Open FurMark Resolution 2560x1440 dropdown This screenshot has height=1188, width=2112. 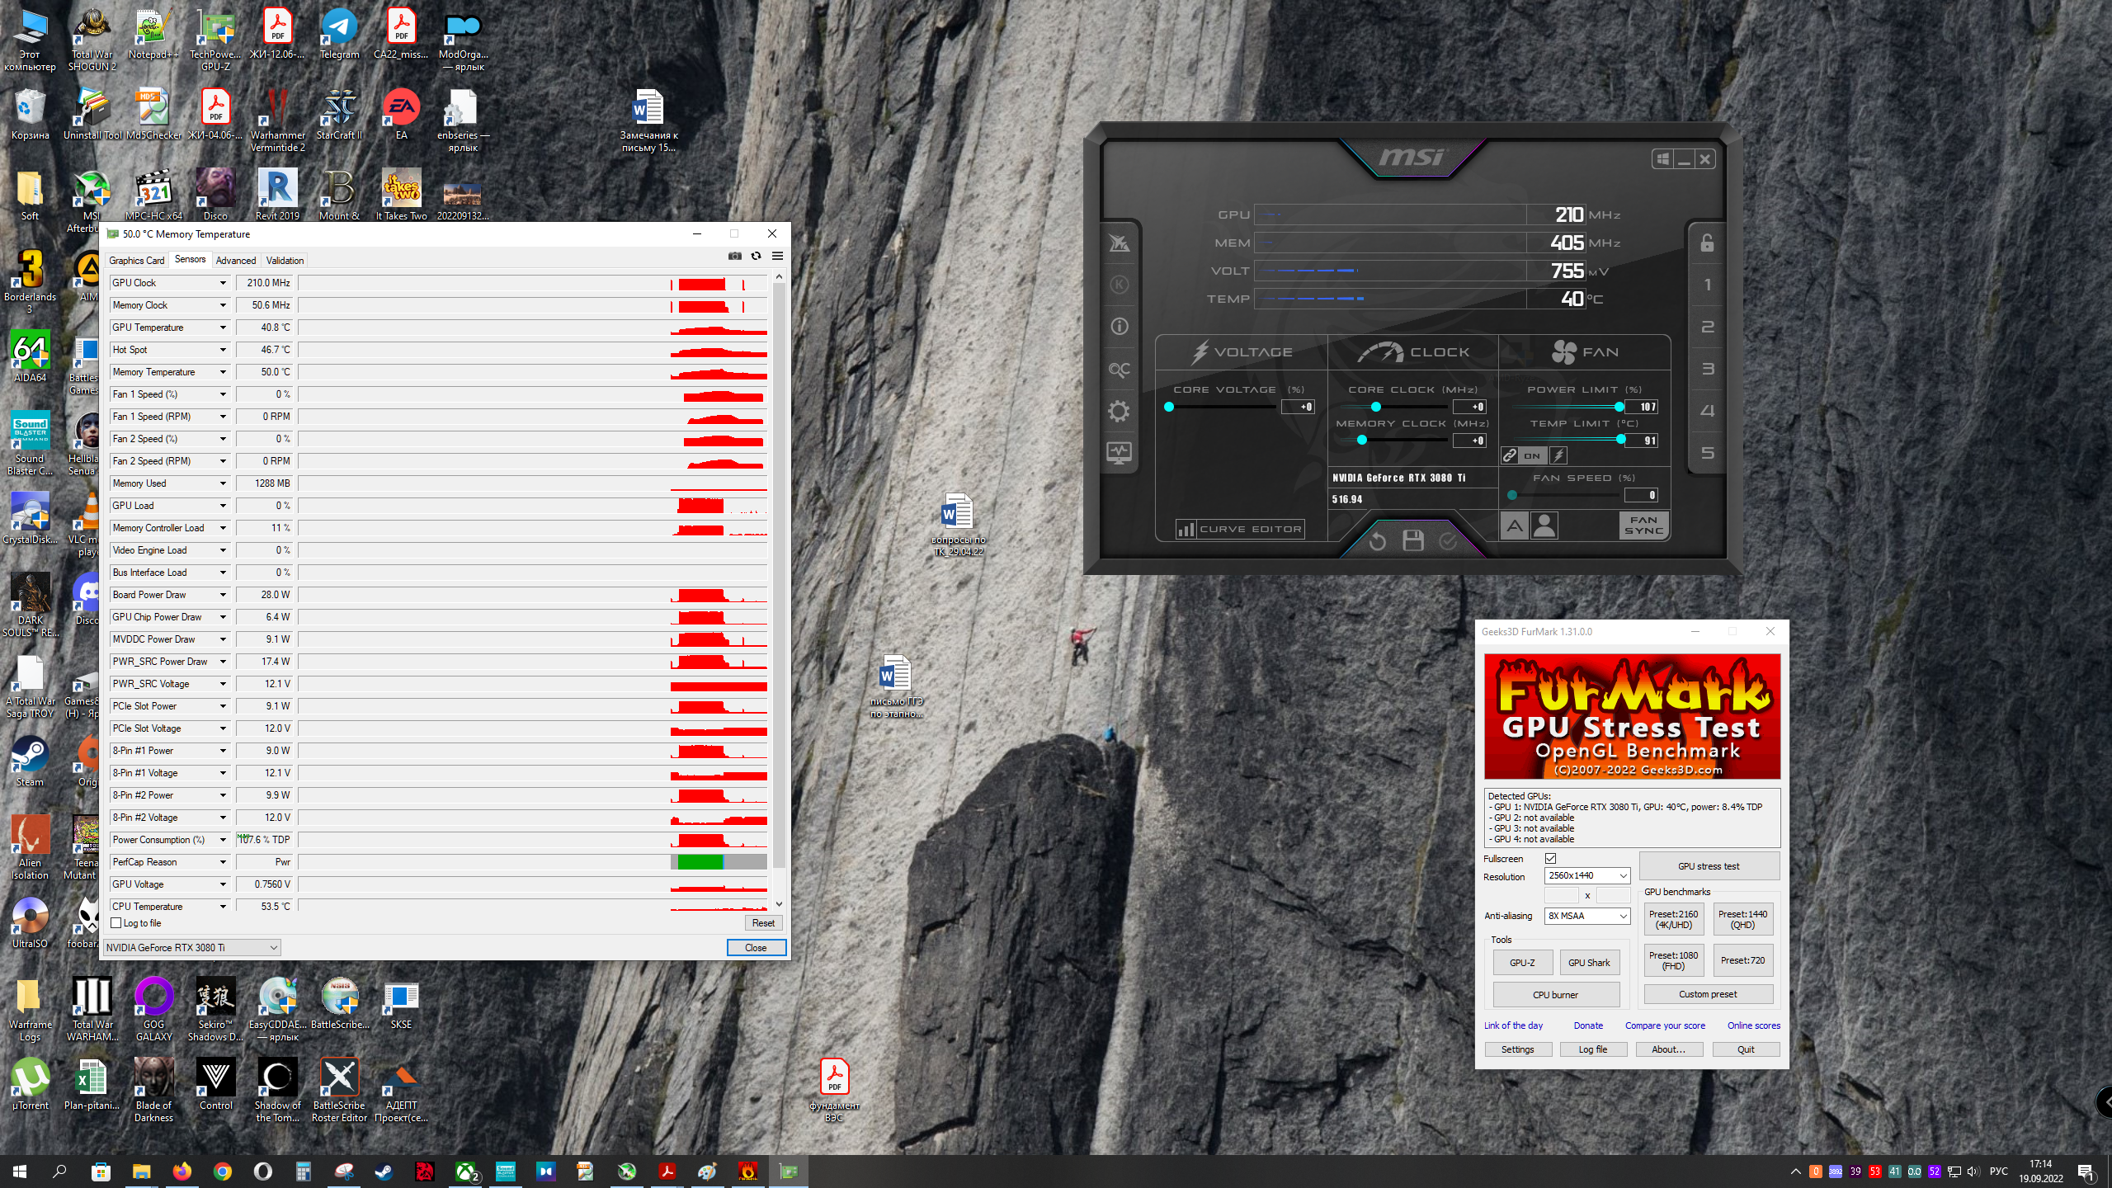point(1587,875)
